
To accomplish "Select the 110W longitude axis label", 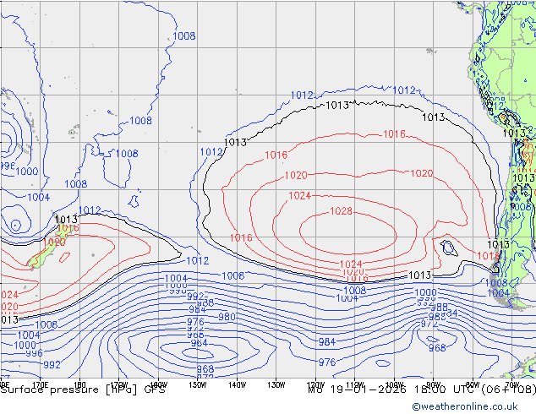I will (355, 385).
